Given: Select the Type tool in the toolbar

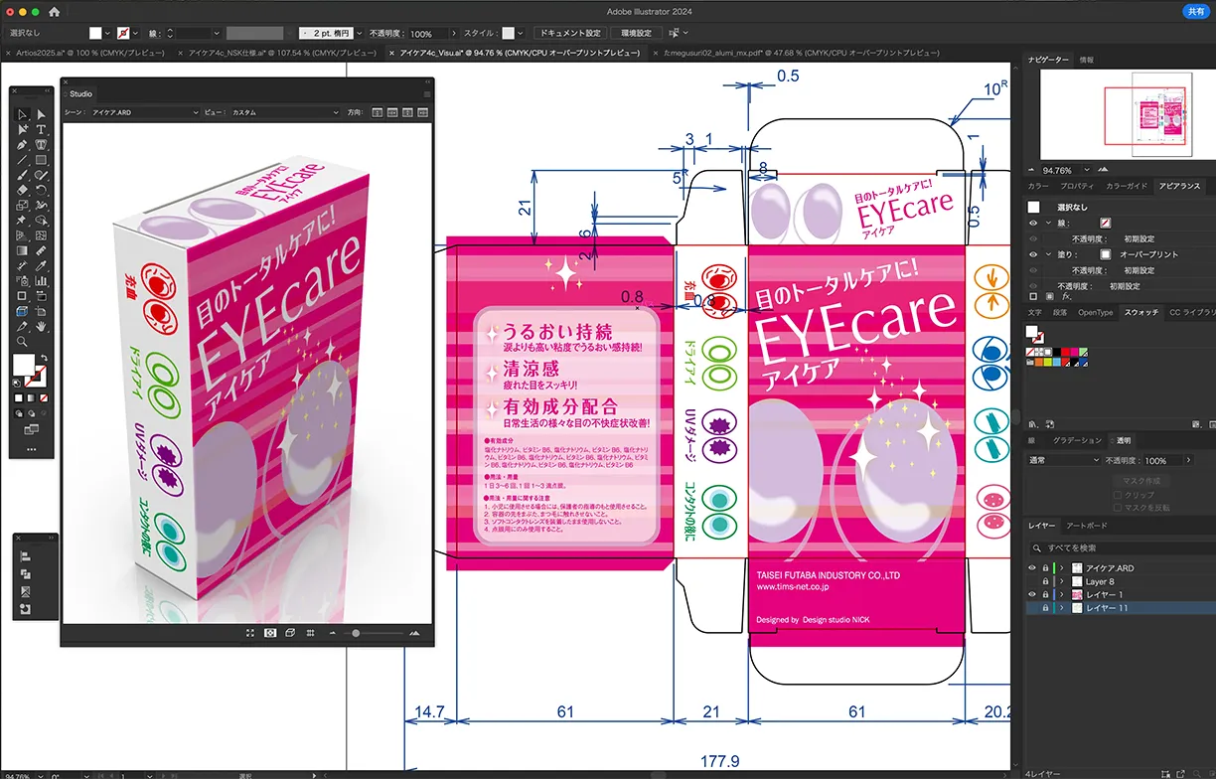Looking at the screenshot, I should click(39, 128).
